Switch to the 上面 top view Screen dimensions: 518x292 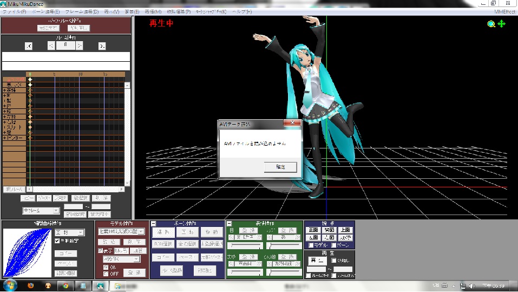pos(345,230)
